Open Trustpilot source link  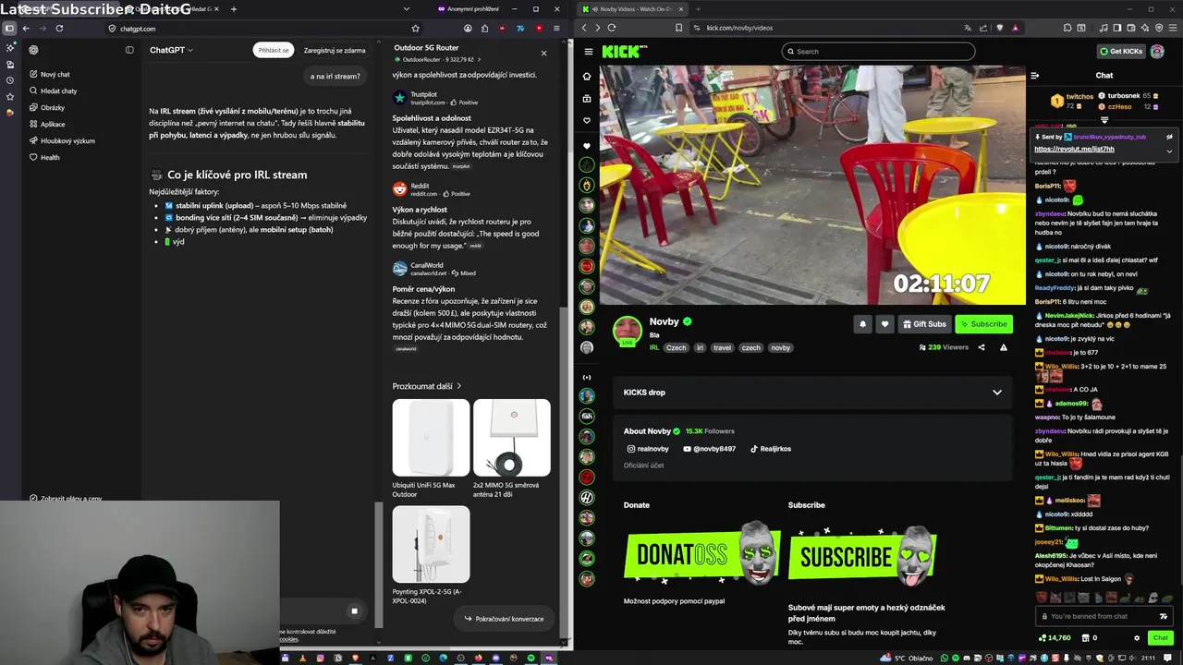[436, 98]
